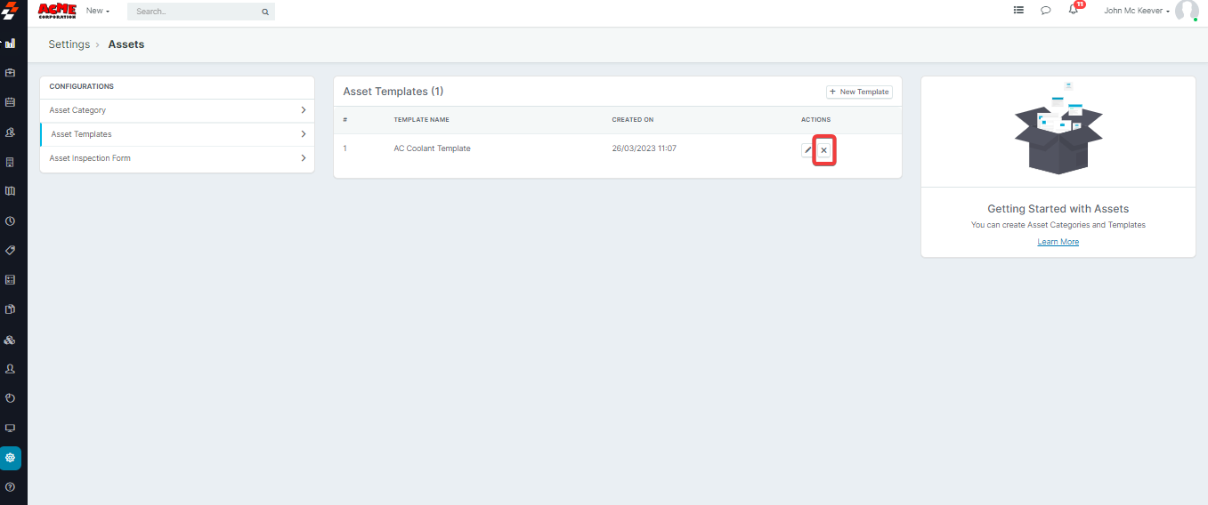Open the Learn More link

(1058, 242)
